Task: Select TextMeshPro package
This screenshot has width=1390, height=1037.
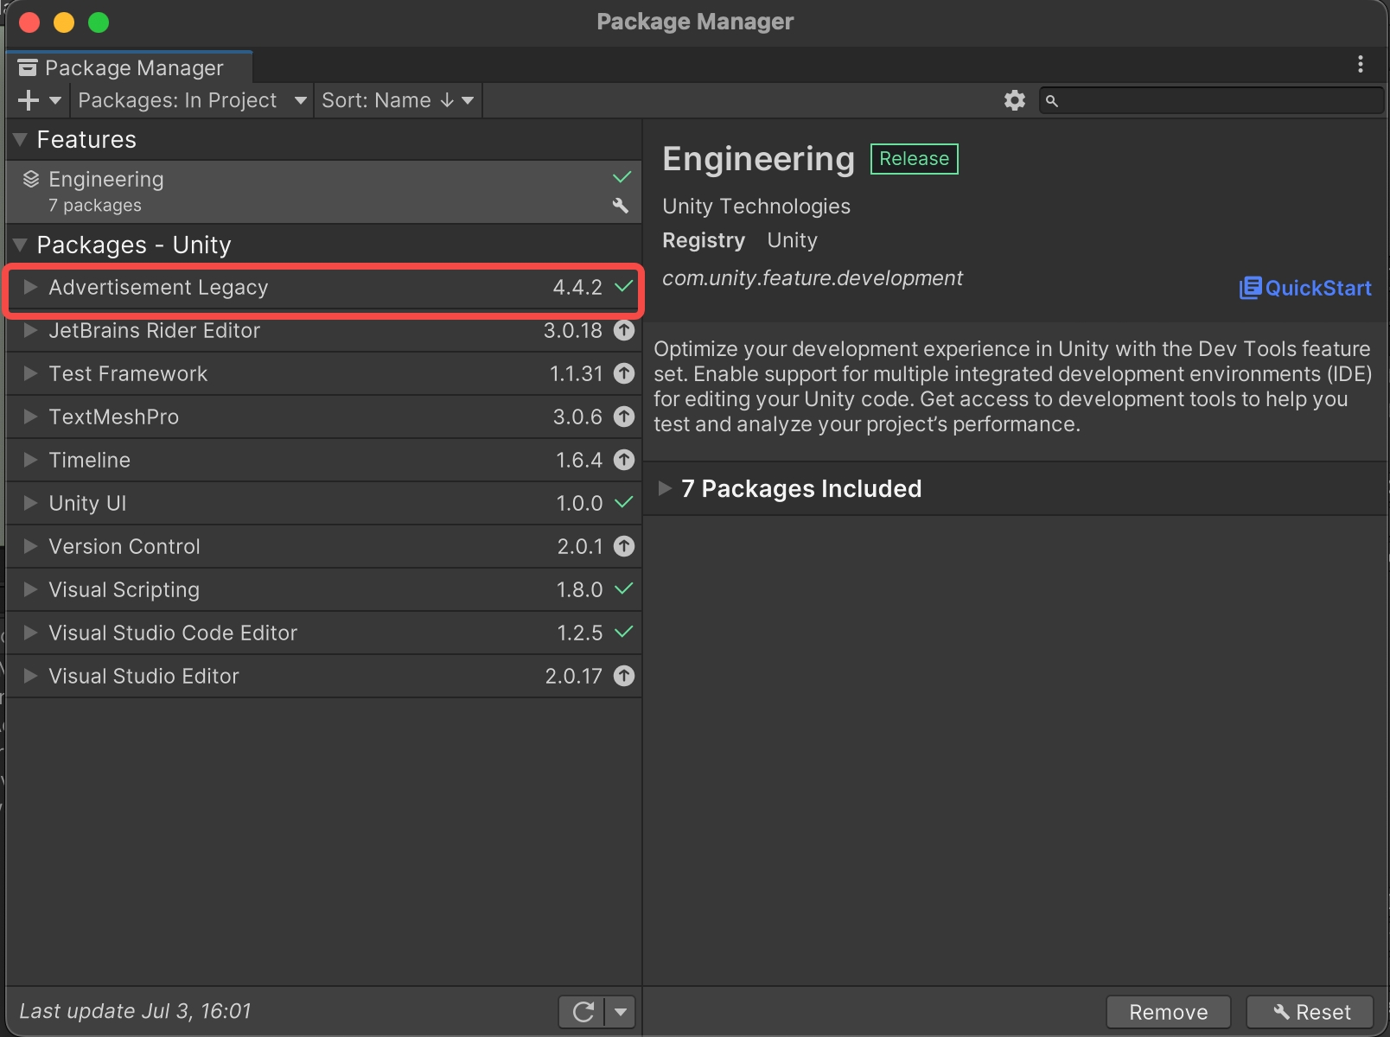Action: tap(324, 417)
